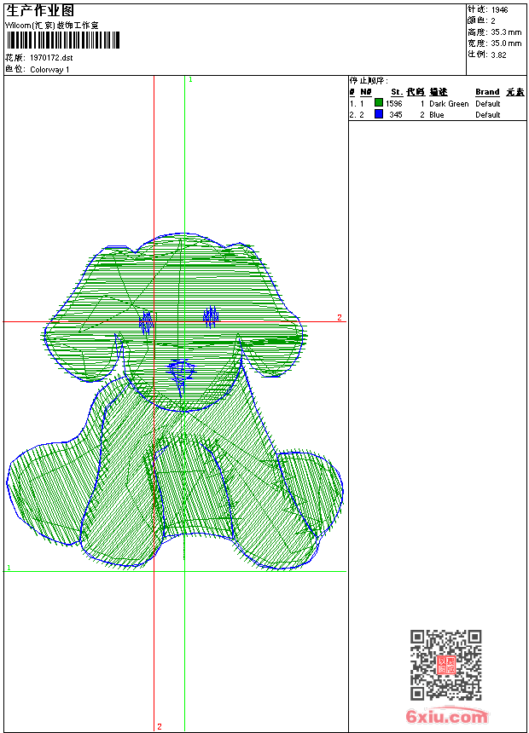This screenshot has width=529, height=733.
Task: Click the QR code at bottom right
Action: (445, 665)
